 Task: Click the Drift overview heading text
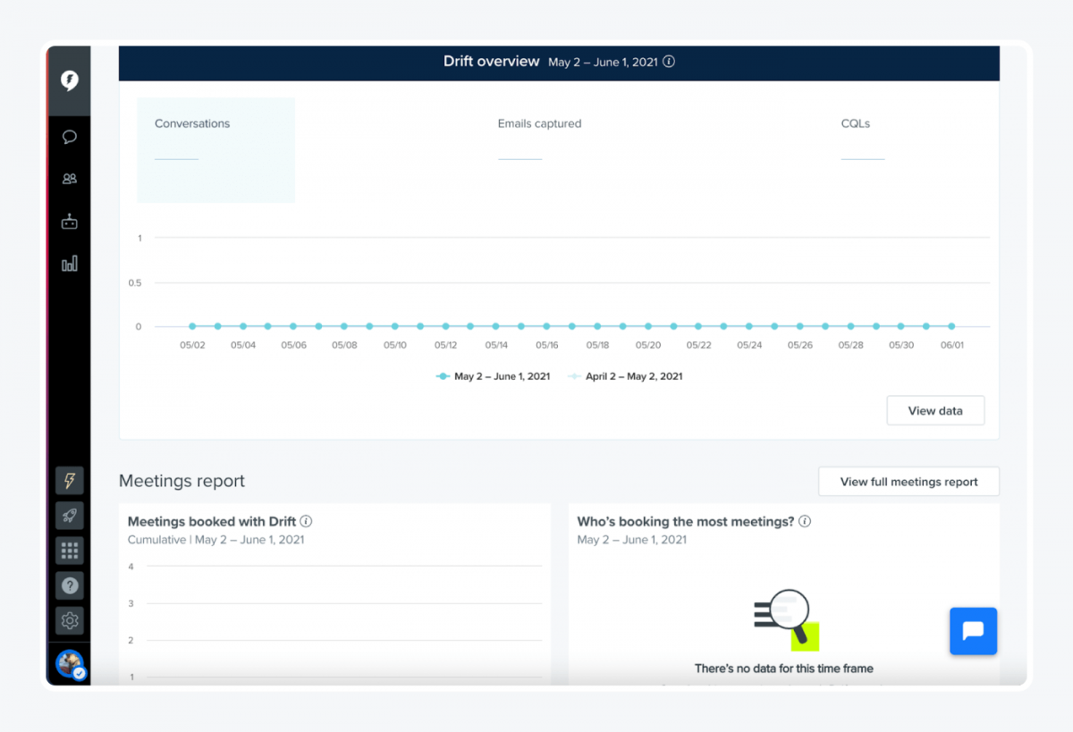pos(492,62)
